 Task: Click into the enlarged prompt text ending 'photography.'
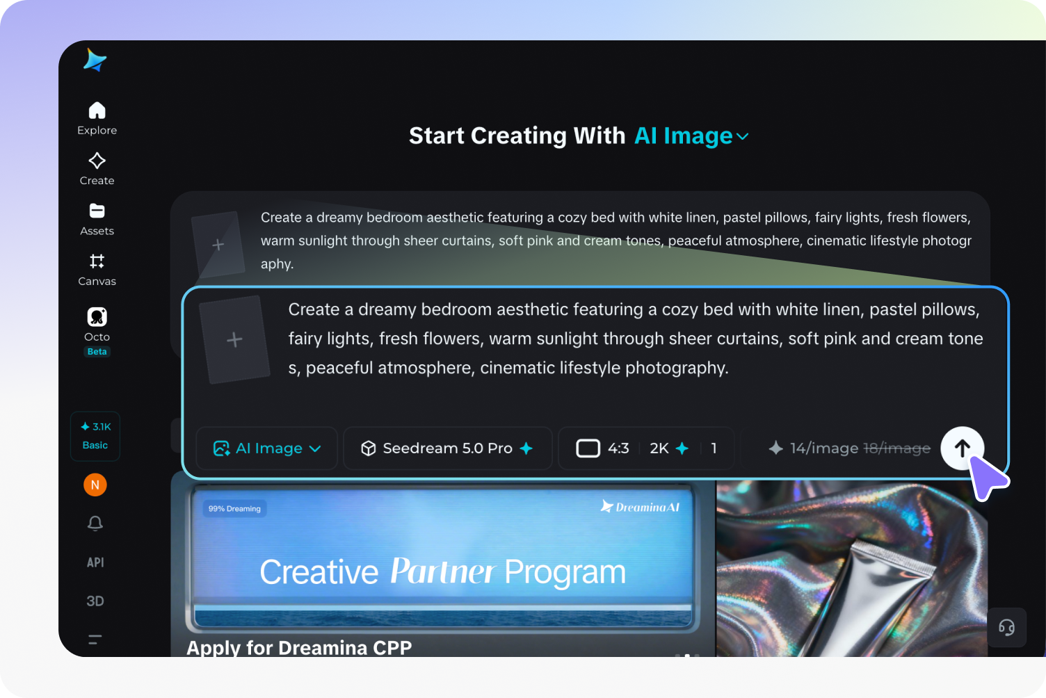click(636, 339)
